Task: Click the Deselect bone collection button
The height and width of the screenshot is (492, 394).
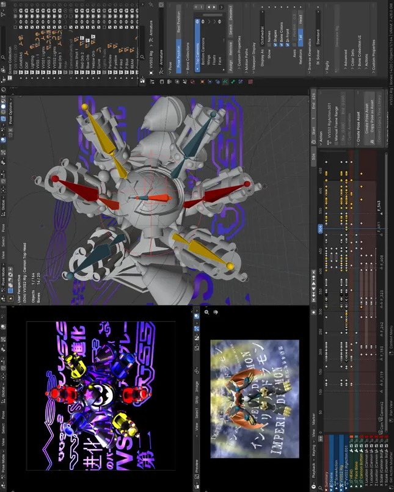Action: click(231, 13)
